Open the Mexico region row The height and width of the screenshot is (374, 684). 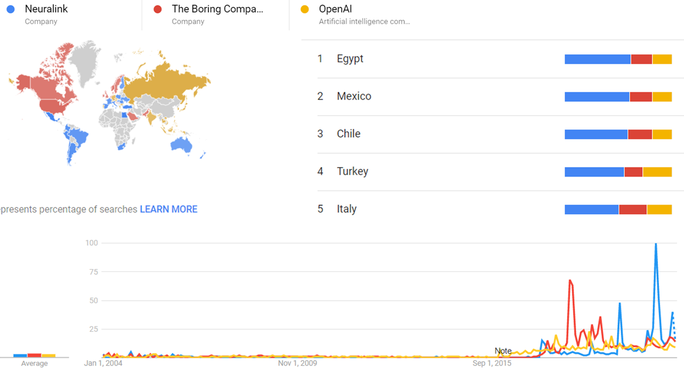[354, 97]
